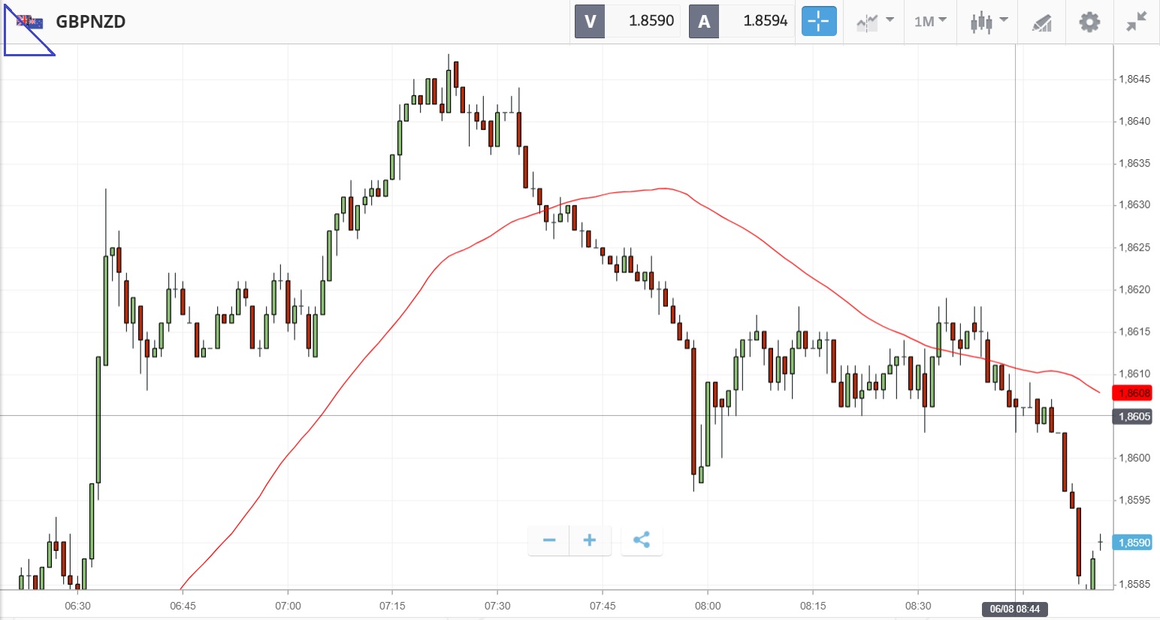Click the V sell button

[x=590, y=21]
